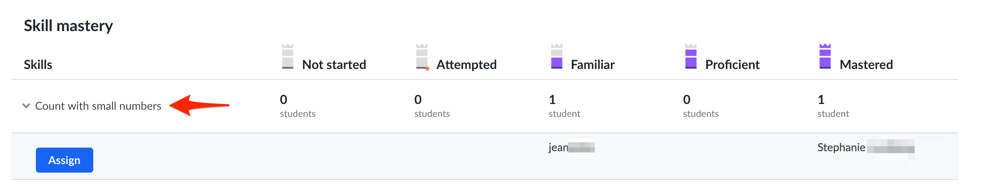This screenshot has height=188, width=983.
Task: Click the Familiar mastery tower icon
Action: (x=557, y=56)
